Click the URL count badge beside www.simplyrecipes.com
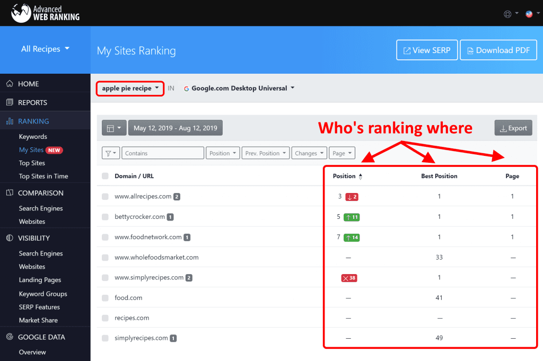 coord(189,278)
